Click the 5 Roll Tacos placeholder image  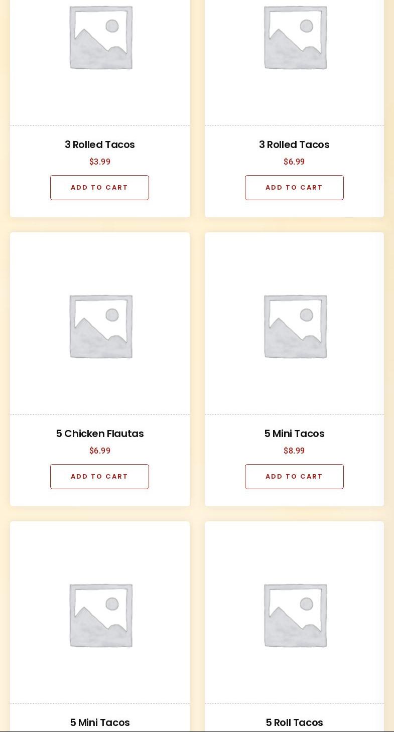[295, 615]
